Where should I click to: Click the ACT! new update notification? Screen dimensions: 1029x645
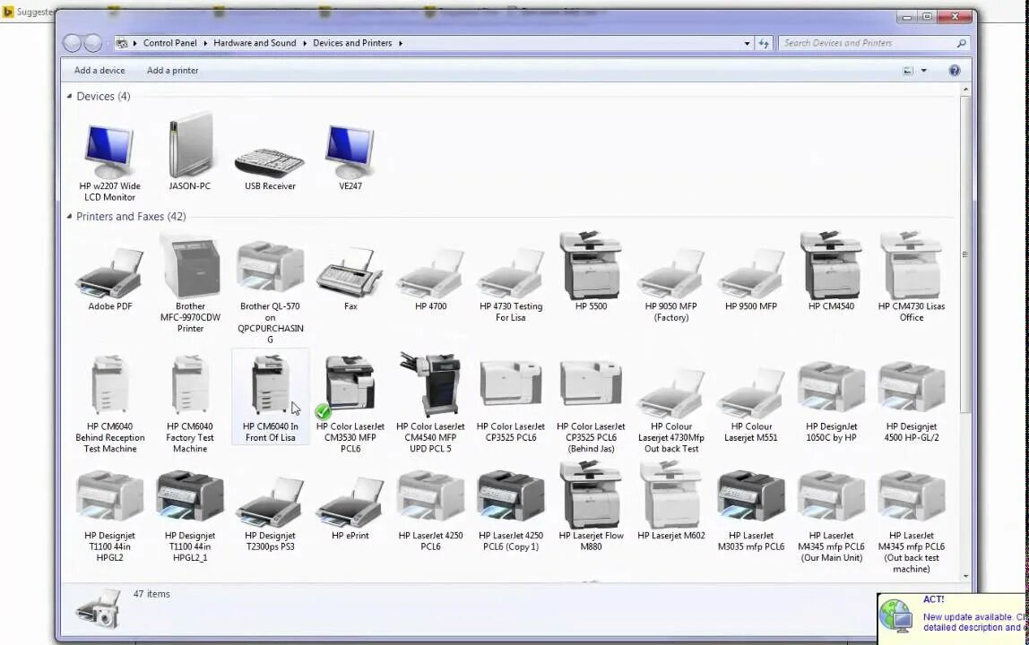click(953, 618)
